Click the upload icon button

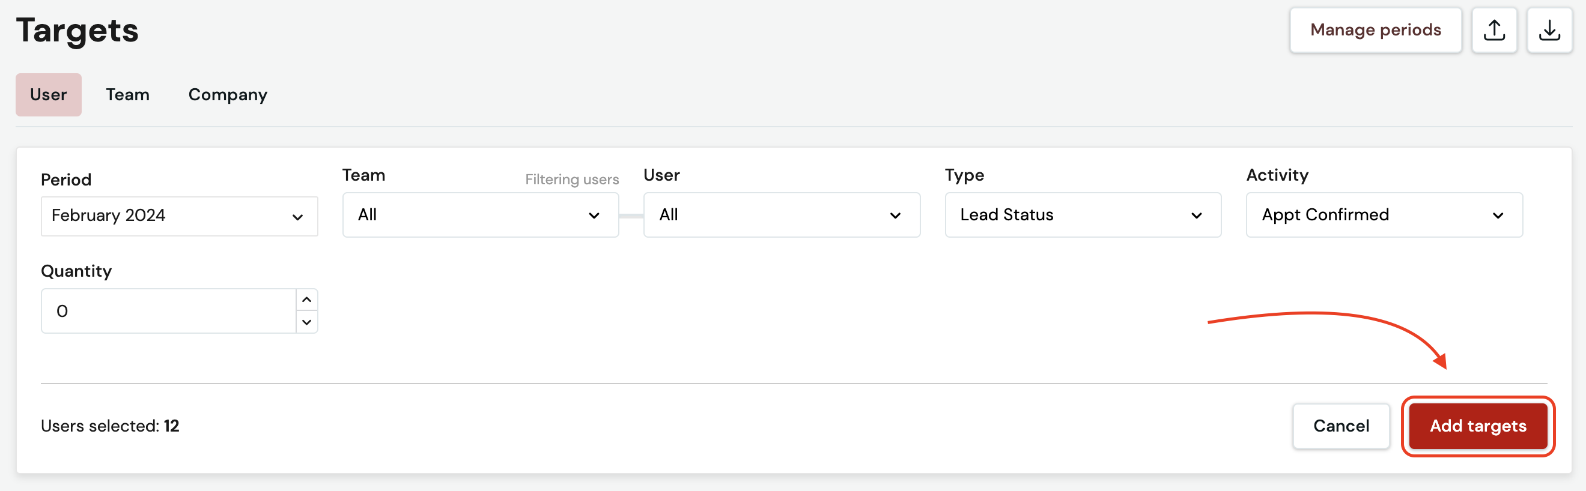(x=1494, y=30)
